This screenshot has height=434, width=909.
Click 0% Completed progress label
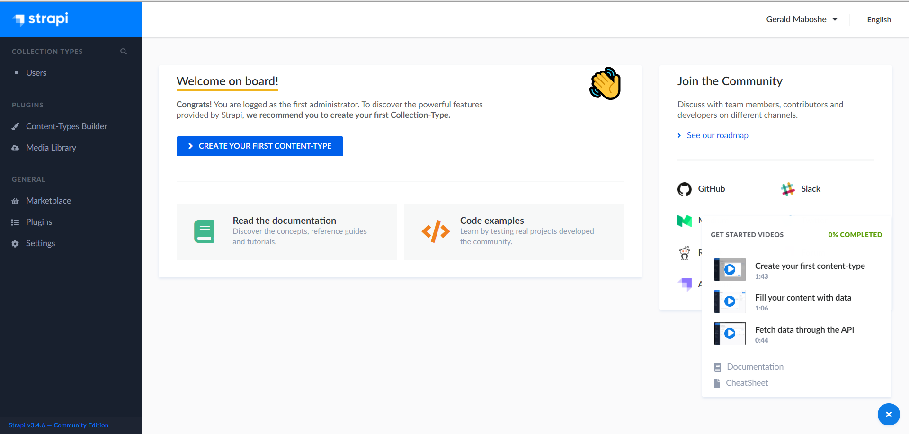855,235
